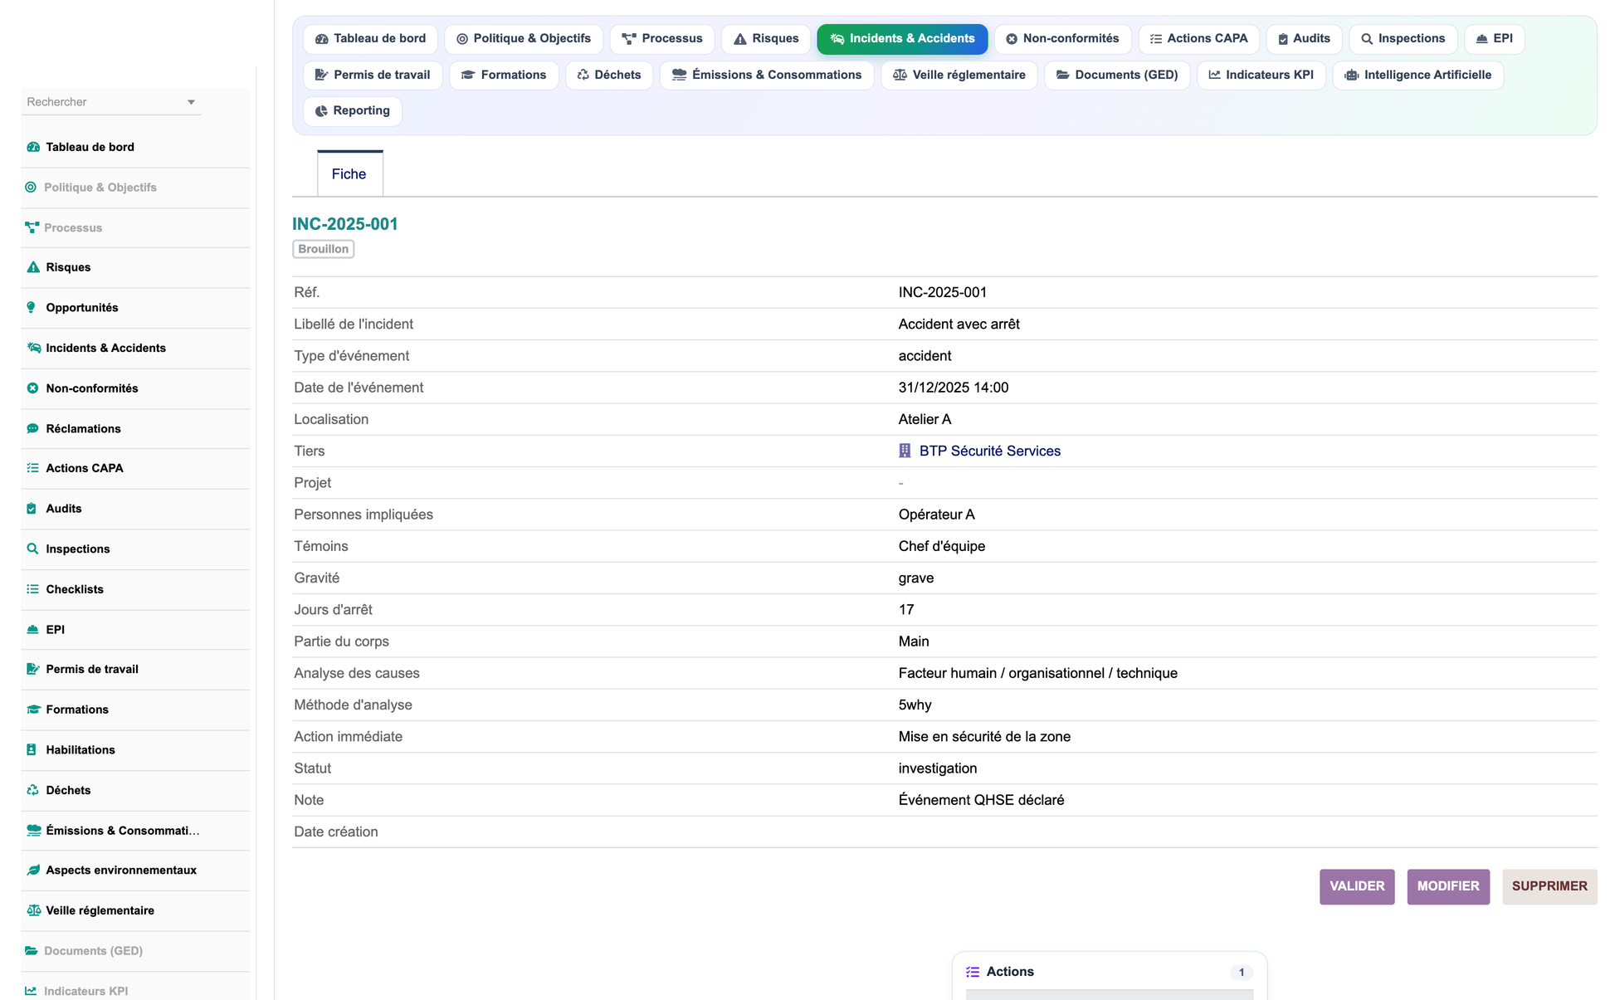1615x1000 pixels.
Task: Open Politique & Objectifs top tab
Action: coord(524,39)
